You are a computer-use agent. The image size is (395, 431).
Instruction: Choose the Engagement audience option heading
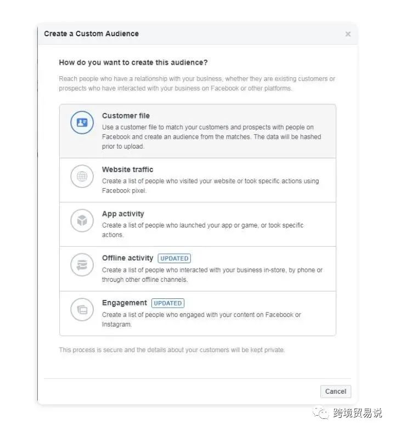[x=125, y=303]
